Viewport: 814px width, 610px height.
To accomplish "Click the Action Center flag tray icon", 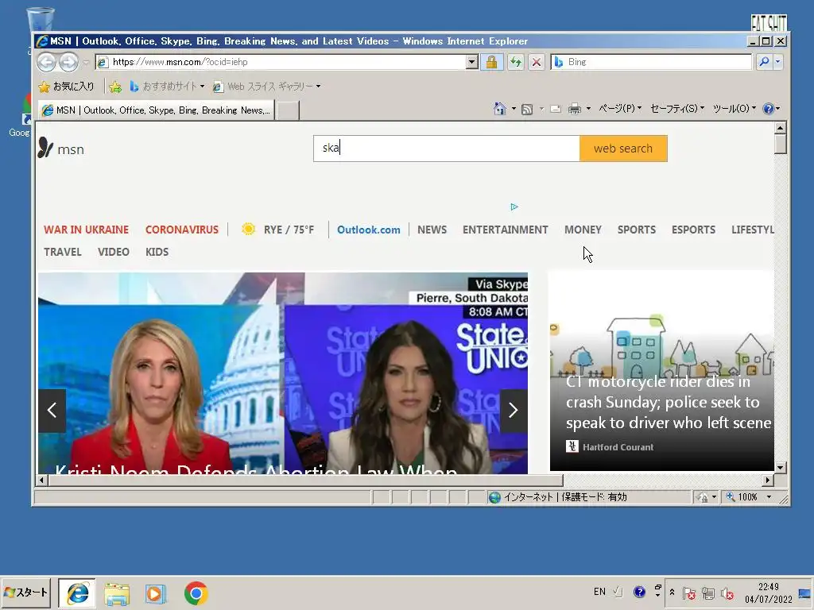I will pos(689,593).
